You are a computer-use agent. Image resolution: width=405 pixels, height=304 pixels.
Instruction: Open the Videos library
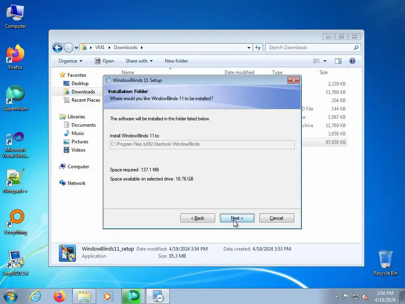(78, 150)
